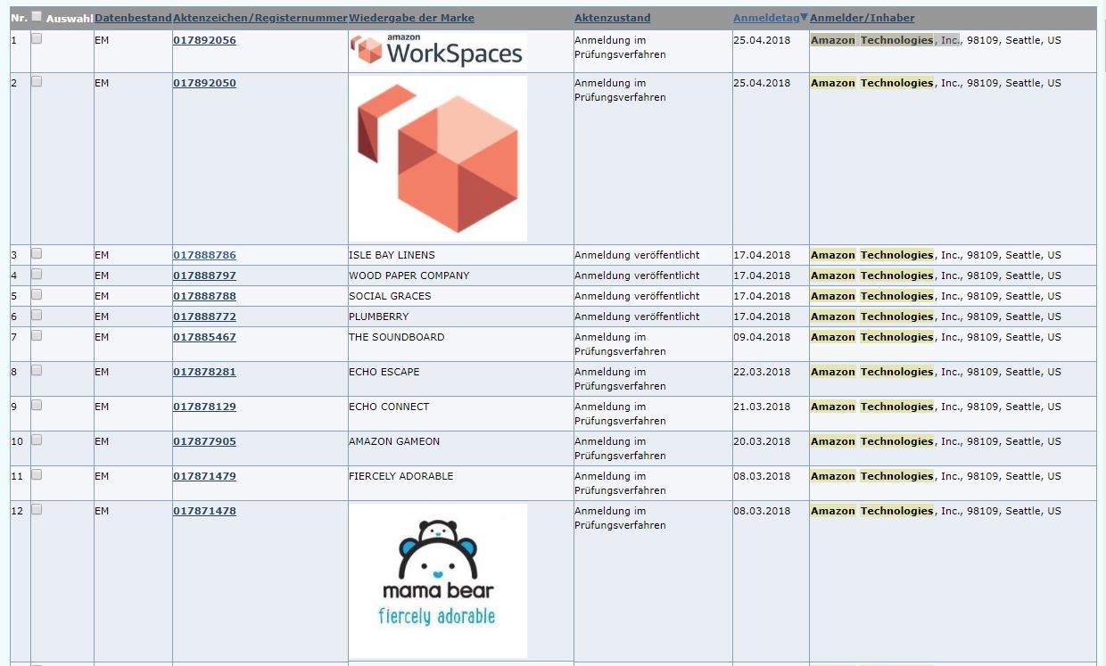Check the box for THE SOUNDBOARD row
1106x666 pixels.
point(37,335)
